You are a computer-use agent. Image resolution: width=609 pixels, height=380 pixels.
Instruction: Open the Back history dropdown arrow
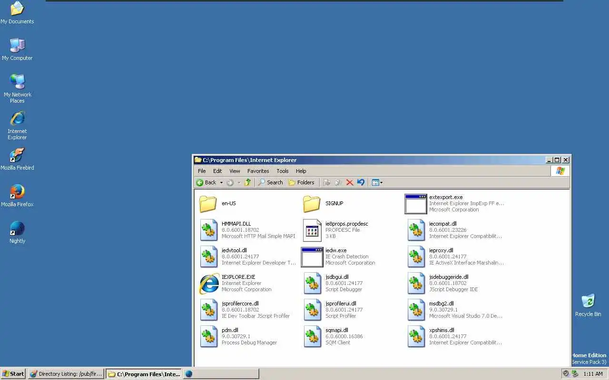[221, 182]
